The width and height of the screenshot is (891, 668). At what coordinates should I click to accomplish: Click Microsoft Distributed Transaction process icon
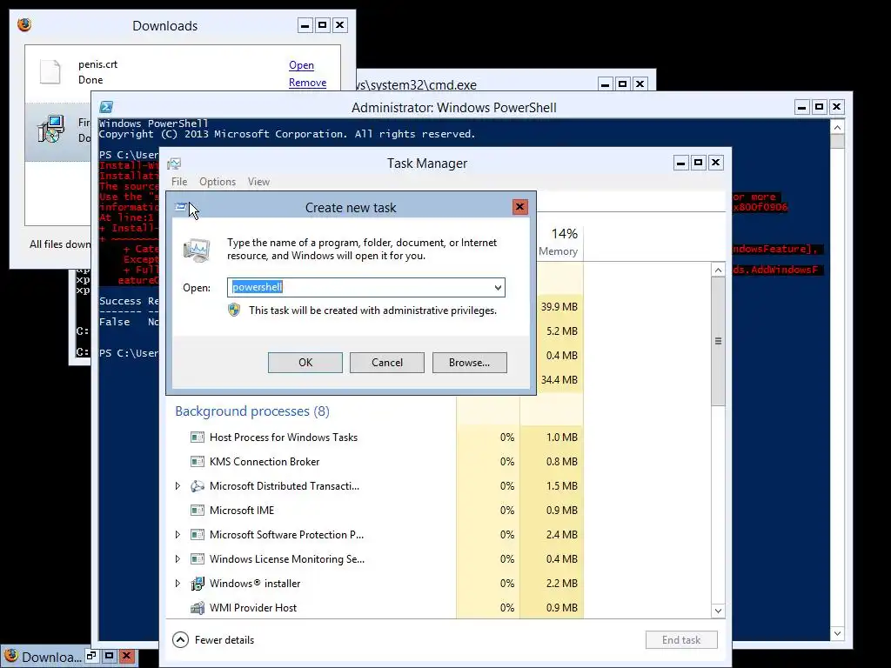pyautogui.click(x=198, y=486)
